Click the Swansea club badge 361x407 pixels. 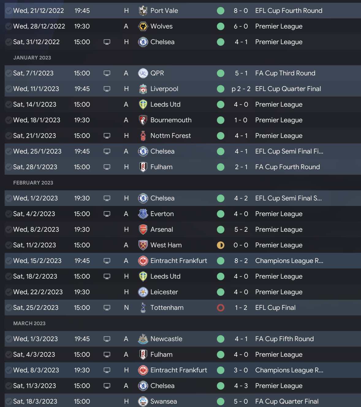click(143, 401)
